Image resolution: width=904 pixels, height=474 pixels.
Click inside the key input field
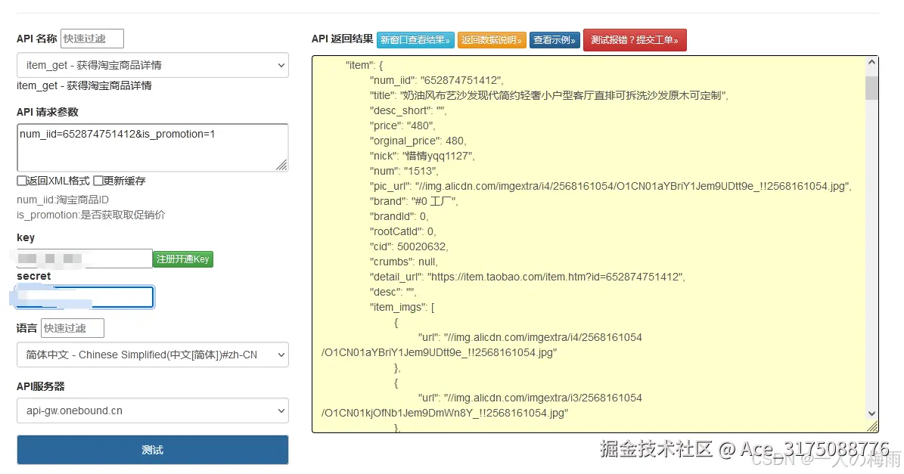pyautogui.click(x=83, y=259)
